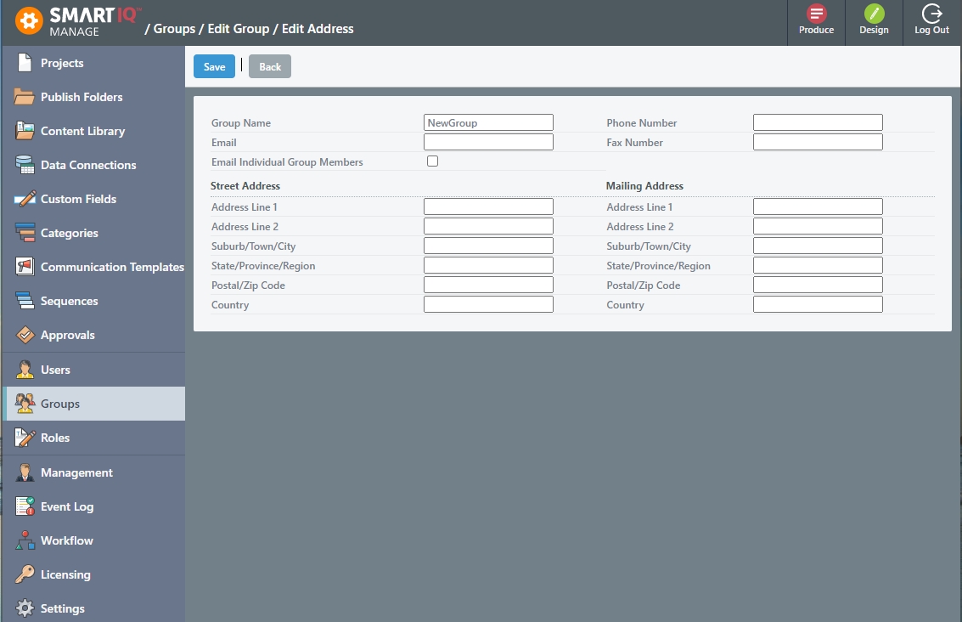Image resolution: width=962 pixels, height=622 pixels.
Task: Click the Phone Number label
Action: click(641, 123)
